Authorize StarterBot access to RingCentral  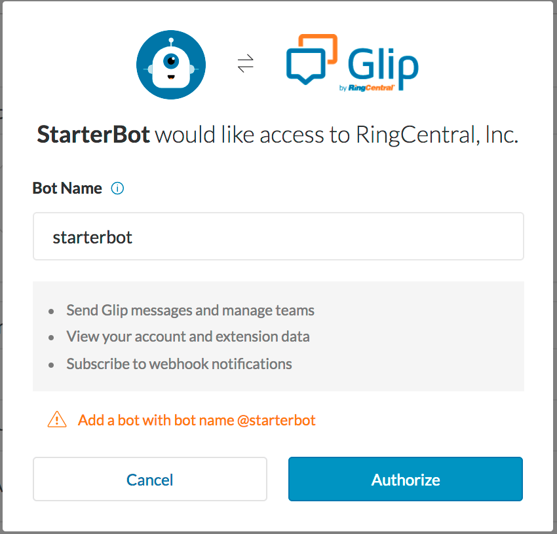[405, 480]
